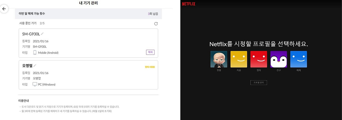Screen dimensions: 342x120
Task: Go back using the left arrow icon
Action: point(4,9)
